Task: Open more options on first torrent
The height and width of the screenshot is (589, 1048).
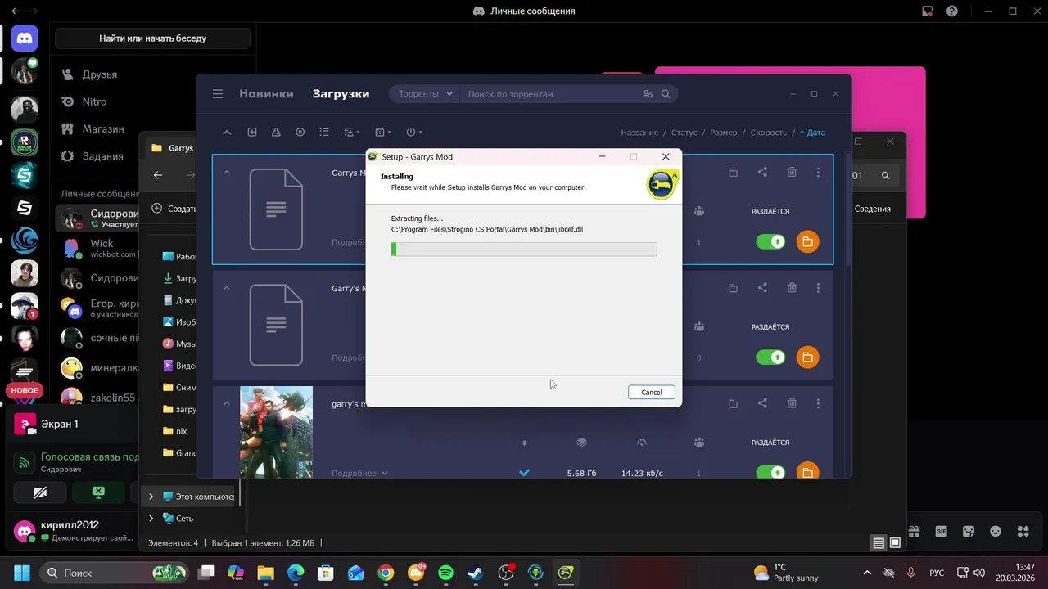Action: point(818,173)
